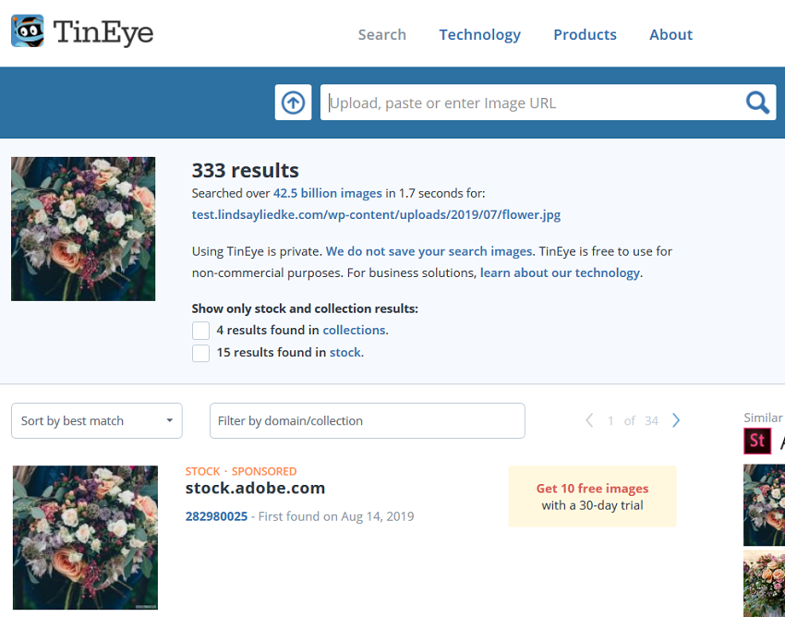Open the Products menu item
The image size is (785, 617).
pos(585,34)
